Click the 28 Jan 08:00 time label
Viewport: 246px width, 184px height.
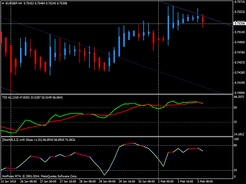(87, 181)
